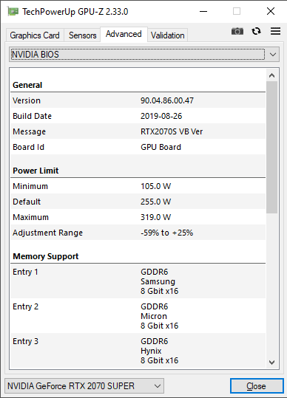Click the Entry 3 row label
The image size is (287, 398).
coord(25,341)
